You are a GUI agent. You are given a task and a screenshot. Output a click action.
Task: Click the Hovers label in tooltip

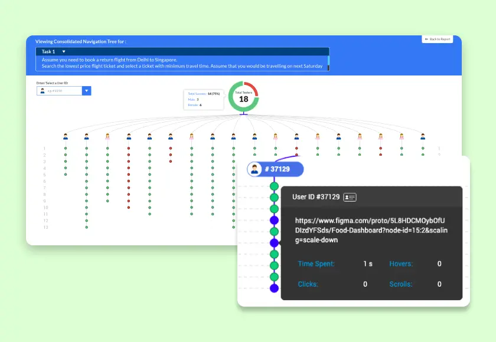[401, 264]
